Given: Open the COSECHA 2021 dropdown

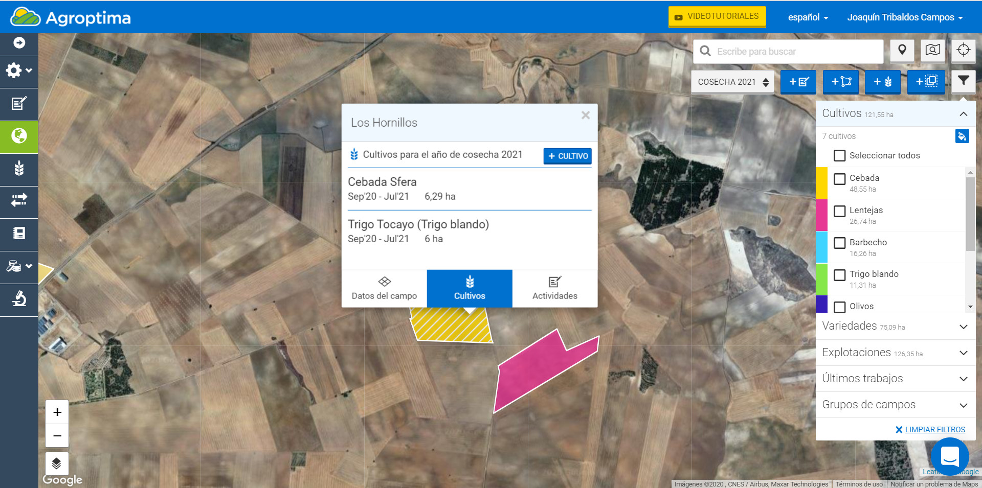Looking at the screenshot, I should coord(732,82).
